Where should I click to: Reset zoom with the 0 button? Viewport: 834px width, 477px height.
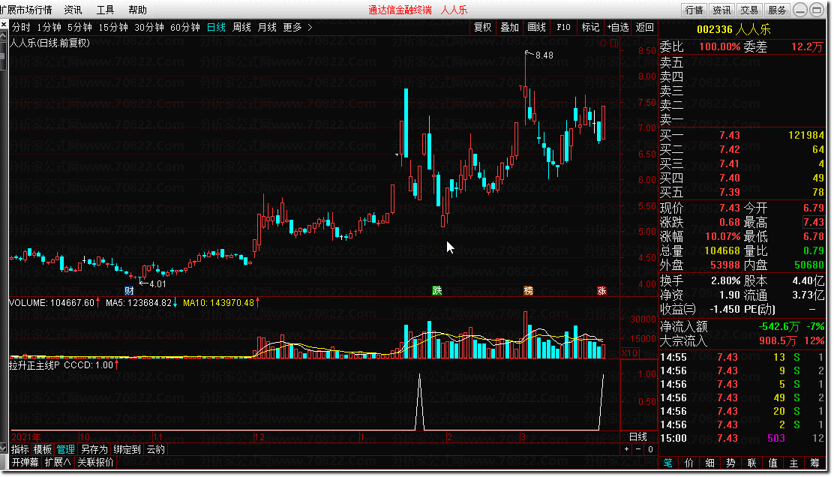click(x=650, y=449)
